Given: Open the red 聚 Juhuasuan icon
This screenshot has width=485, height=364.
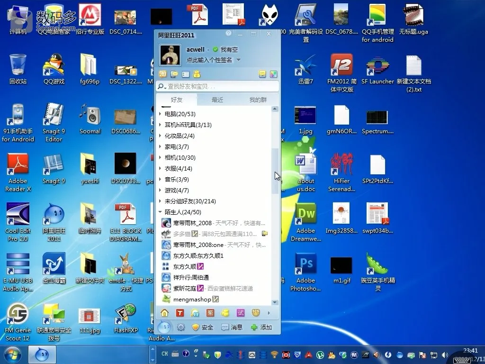Looking at the screenshot, I should click(210, 313).
